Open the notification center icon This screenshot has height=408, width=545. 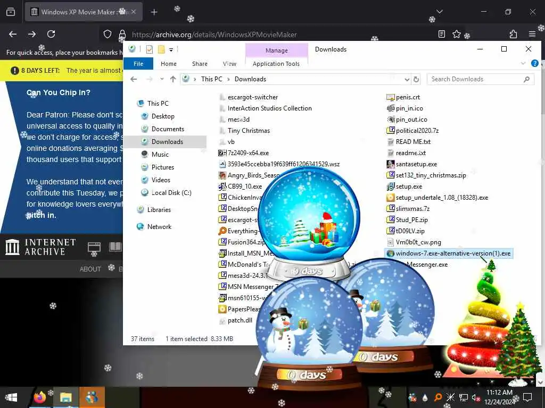(x=527, y=397)
